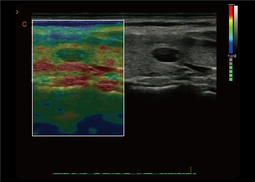Click the "hard" scale label
Viewport: 255px width, 182px height.
pos(232,56)
